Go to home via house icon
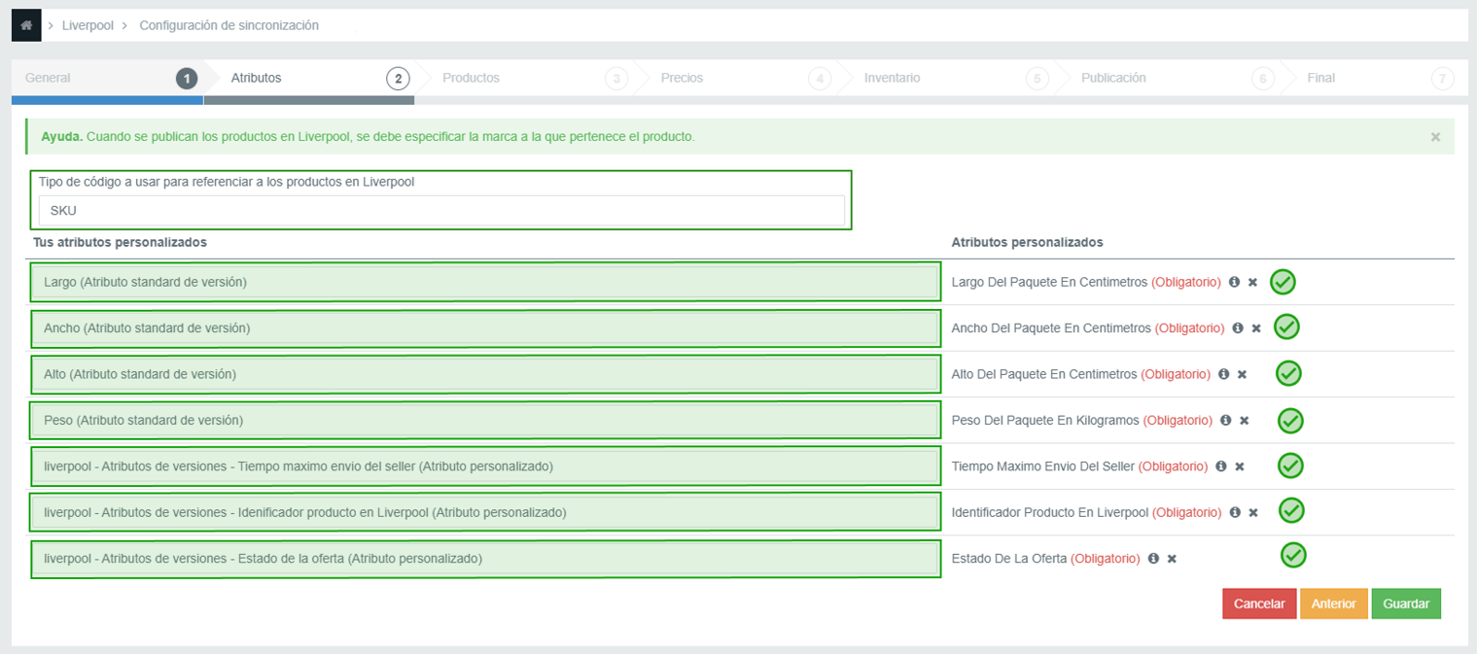This screenshot has width=1477, height=654. [26, 25]
